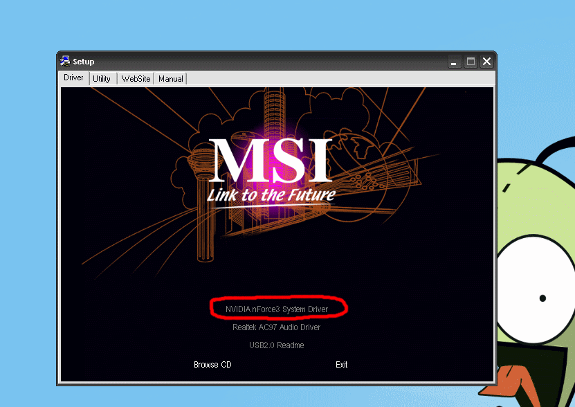Viewport: 575px width, 407px height.
Task: Open the Utility tab
Action: coord(102,79)
